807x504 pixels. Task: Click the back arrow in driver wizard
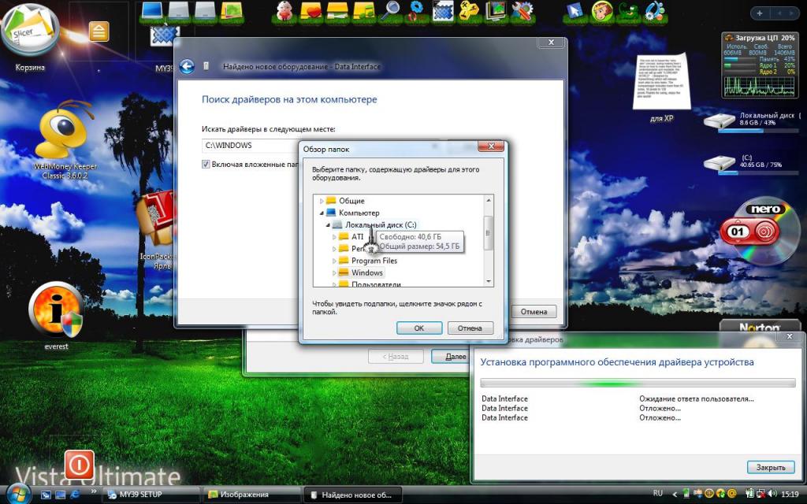(187, 67)
